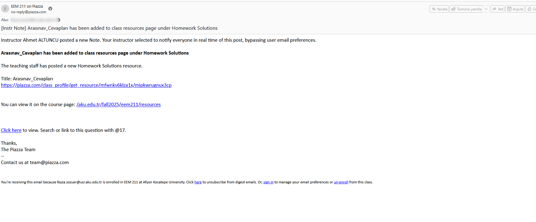Image resolution: width=536 pixels, height=222 pixels.
Task: Click the 'sign in' link
Action: coord(268,182)
